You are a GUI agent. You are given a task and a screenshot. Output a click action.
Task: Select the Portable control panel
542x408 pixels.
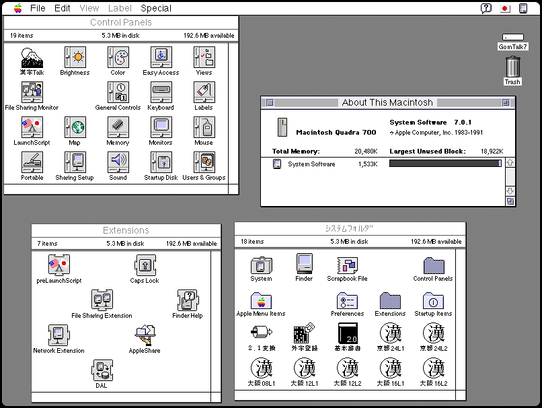tap(32, 162)
